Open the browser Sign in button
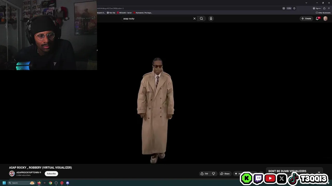 (317, 8)
